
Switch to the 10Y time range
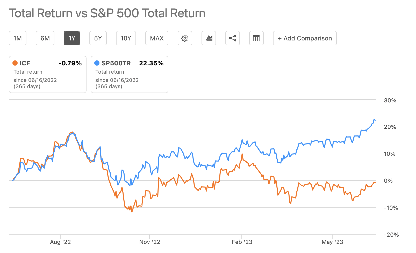click(126, 38)
